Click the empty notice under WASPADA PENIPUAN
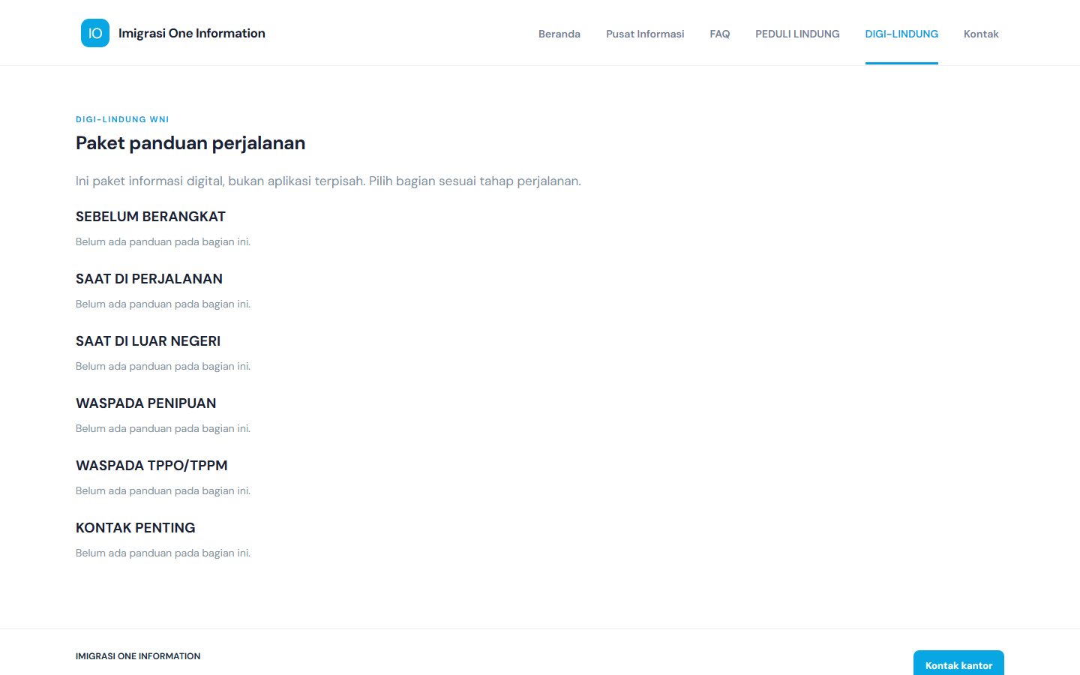 click(163, 428)
